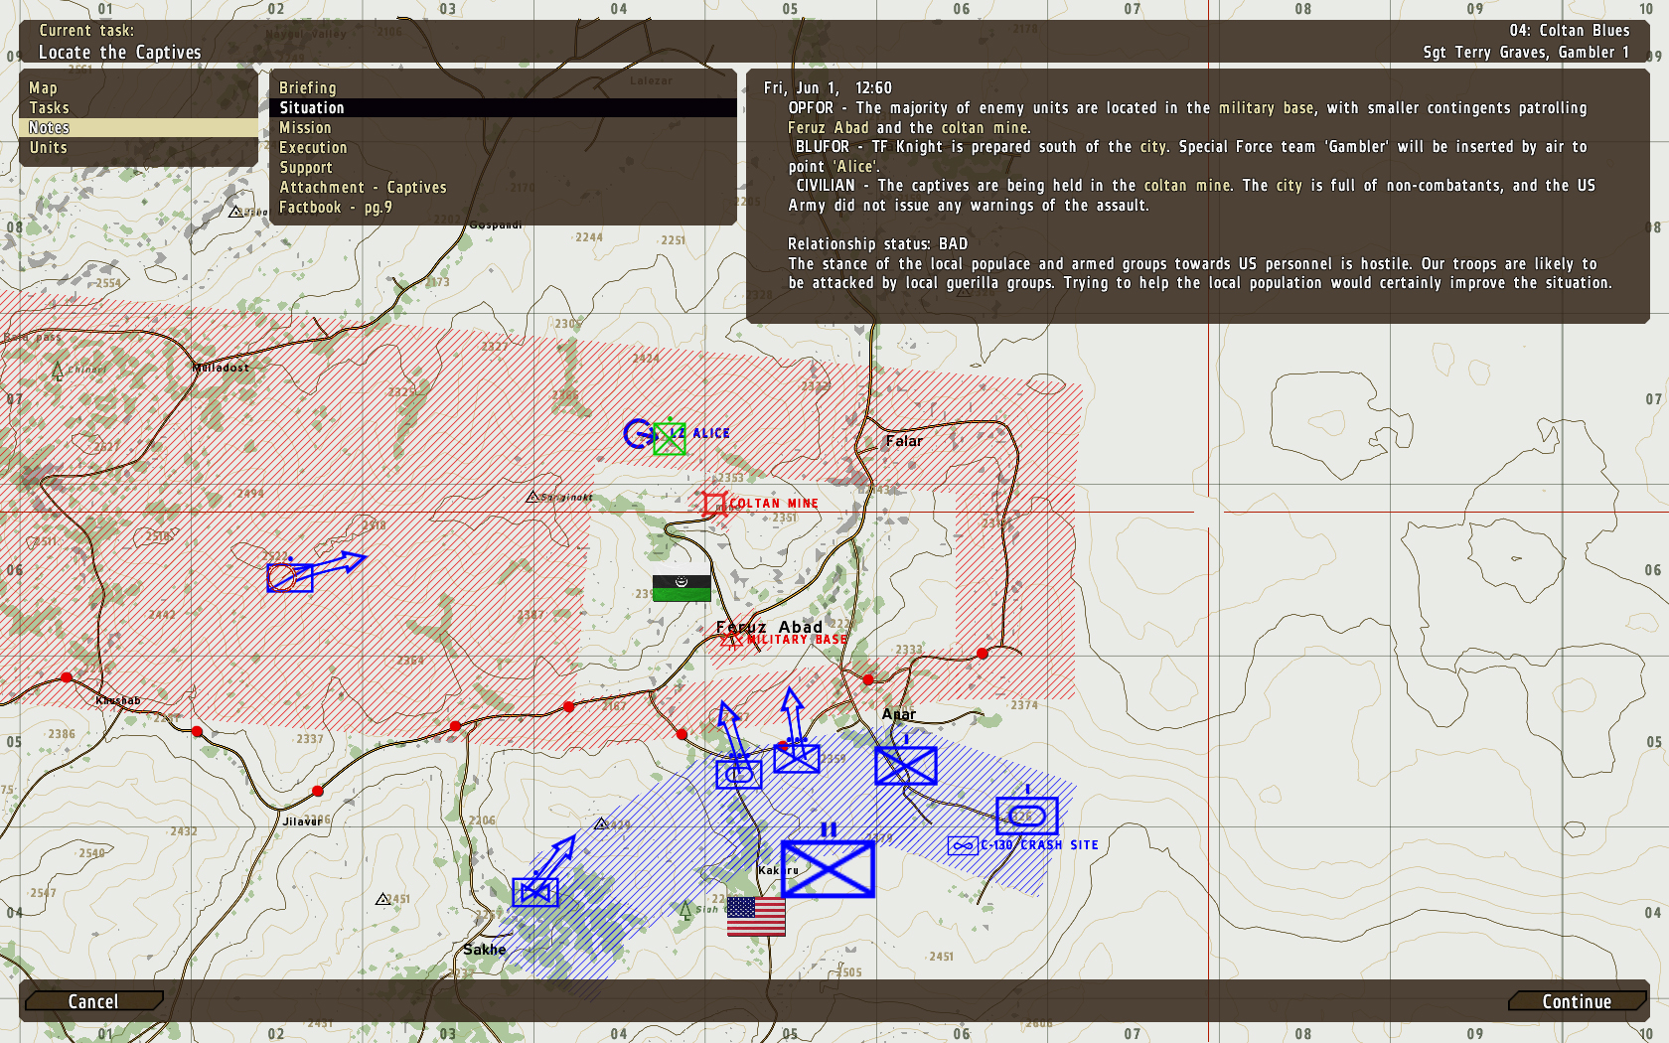
Task: Click the blue unit marker in the western red zone
Action: pyautogui.click(x=290, y=577)
